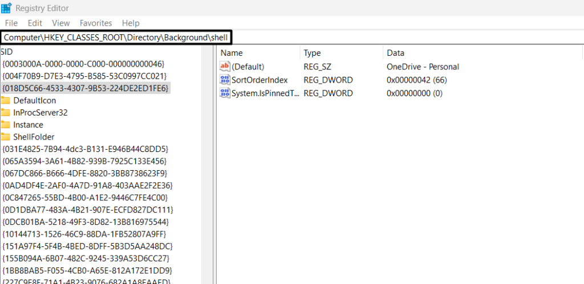
Task: Sort values by the Type column header
Action: 312,53
